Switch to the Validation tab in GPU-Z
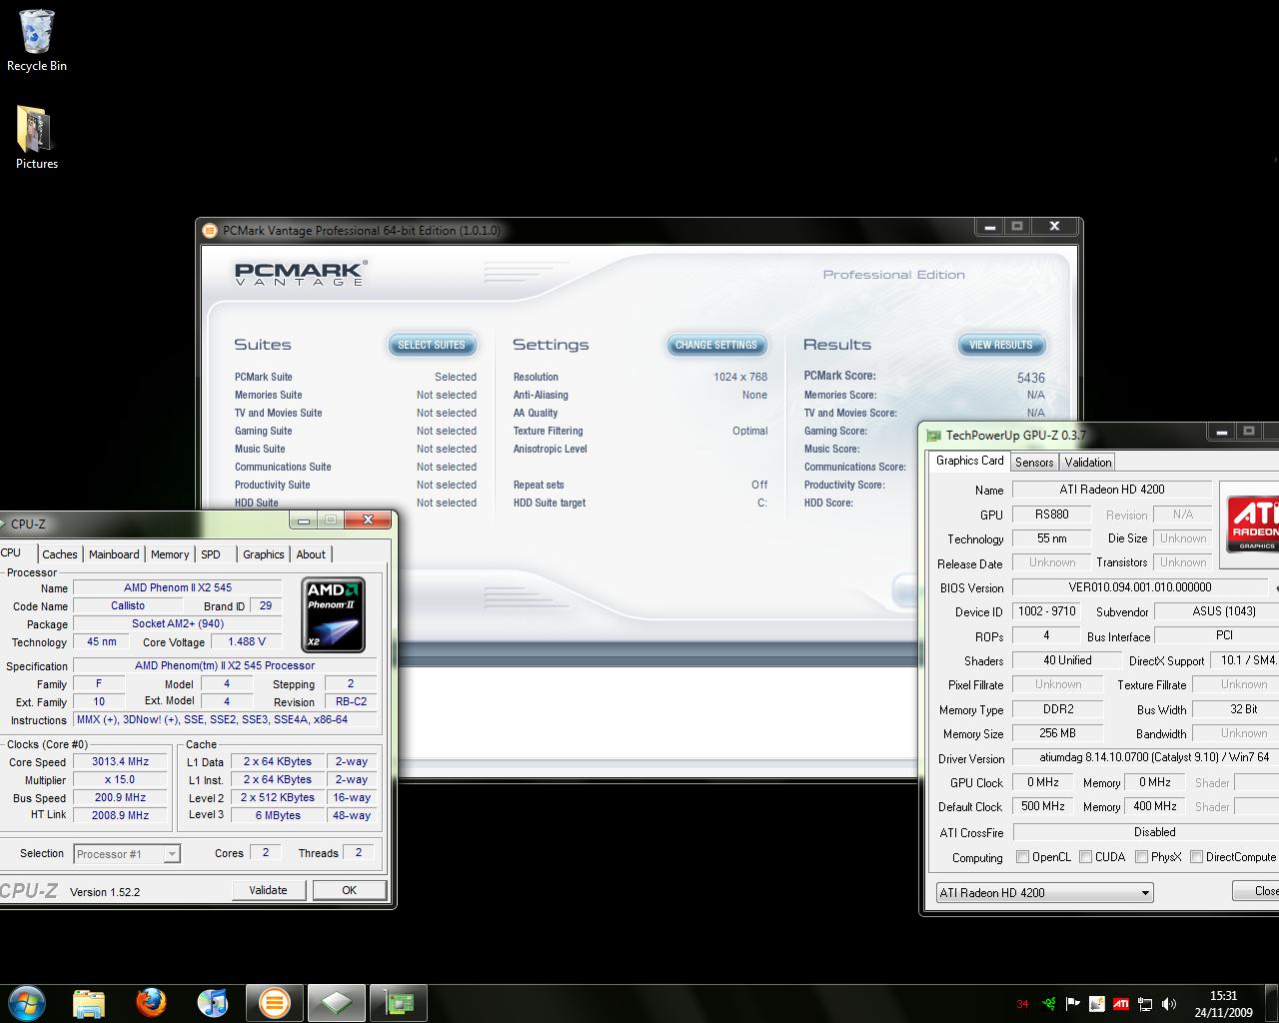The image size is (1279, 1023). click(x=1088, y=463)
